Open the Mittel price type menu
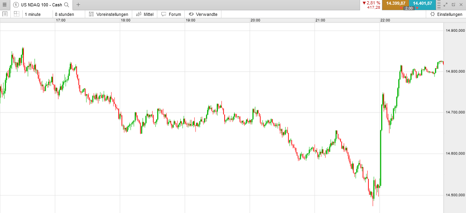Image resolution: width=466 pixels, height=213 pixels. (x=145, y=14)
